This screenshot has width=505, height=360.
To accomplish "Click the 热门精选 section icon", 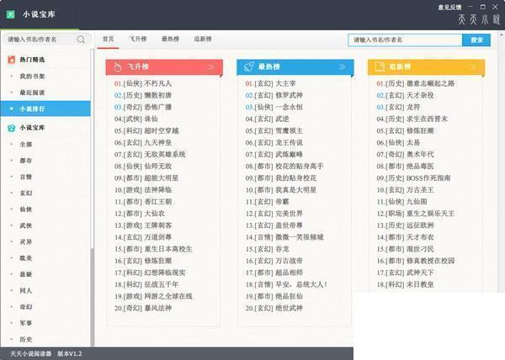I will coord(11,59).
